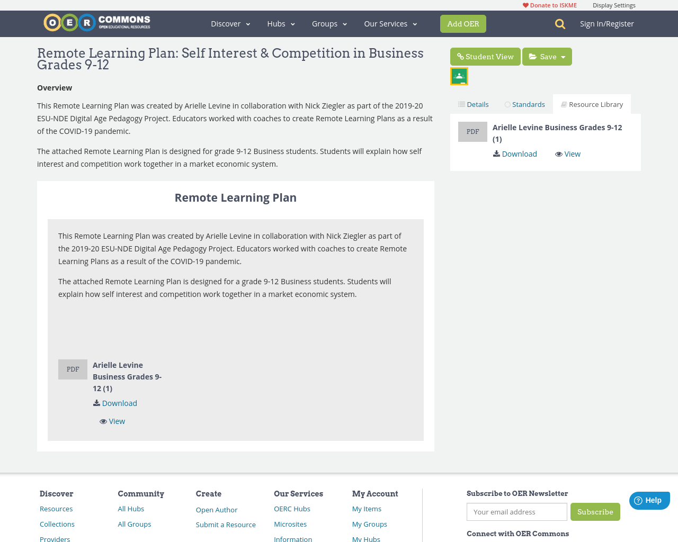The height and width of the screenshot is (542, 678).
Task: Share resource to Google Classroom
Action: (459, 75)
